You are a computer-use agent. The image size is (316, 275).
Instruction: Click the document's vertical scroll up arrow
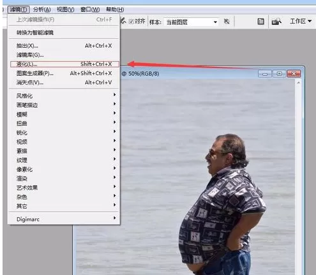298,83
